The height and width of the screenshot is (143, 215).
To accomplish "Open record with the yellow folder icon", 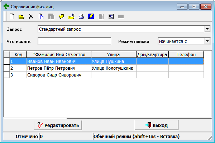I will tap(21, 16).
